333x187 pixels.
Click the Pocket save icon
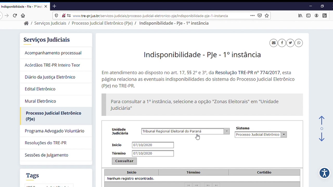(259, 16)
